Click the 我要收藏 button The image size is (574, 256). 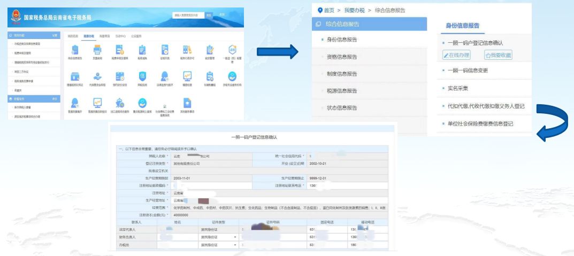[498, 55]
